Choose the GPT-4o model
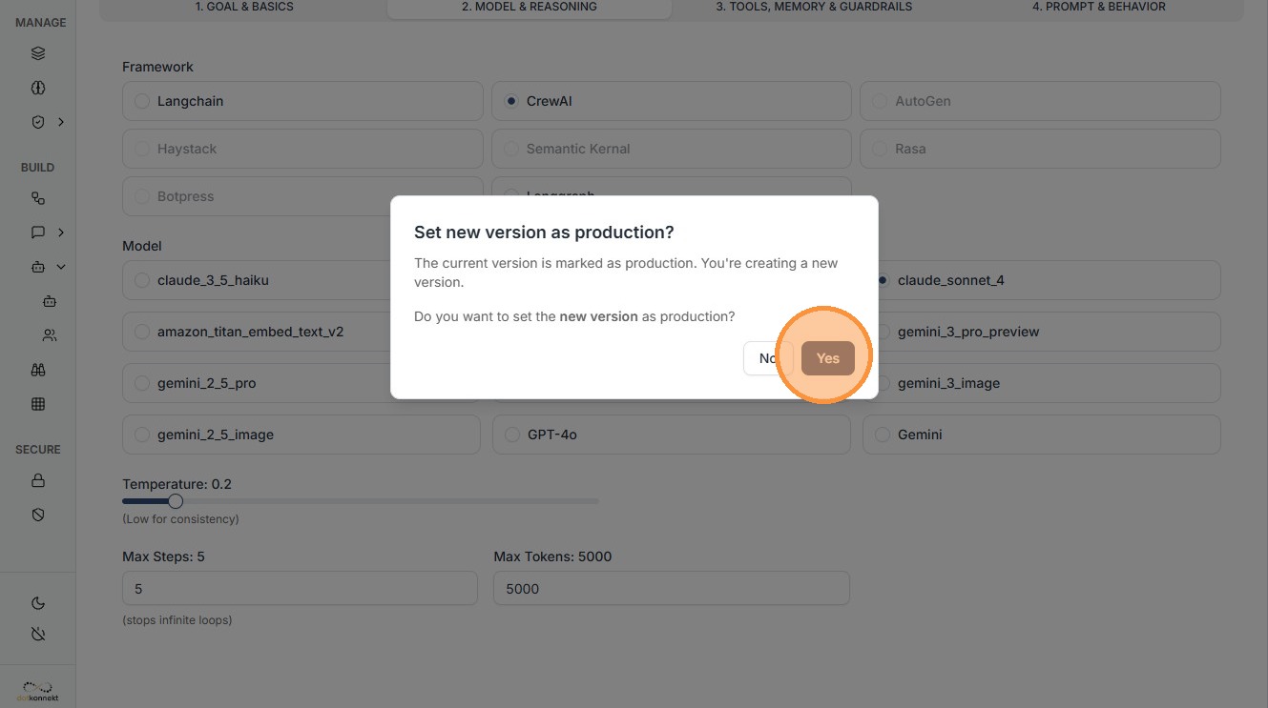The image size is (1268, 708). pos(672,435)
